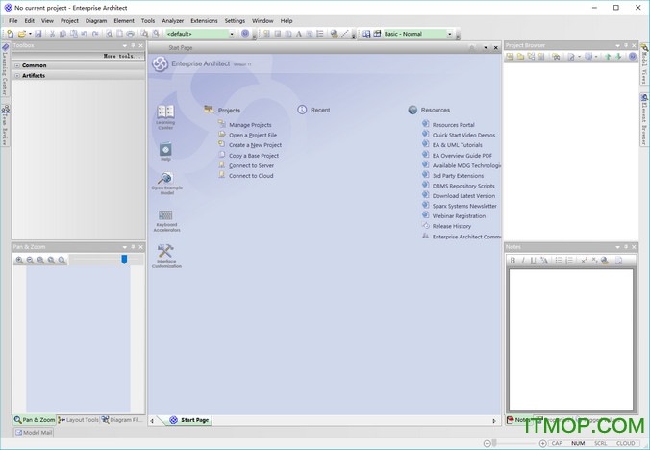Click the Bold button in Notes toolbar

tap(512, 261)
